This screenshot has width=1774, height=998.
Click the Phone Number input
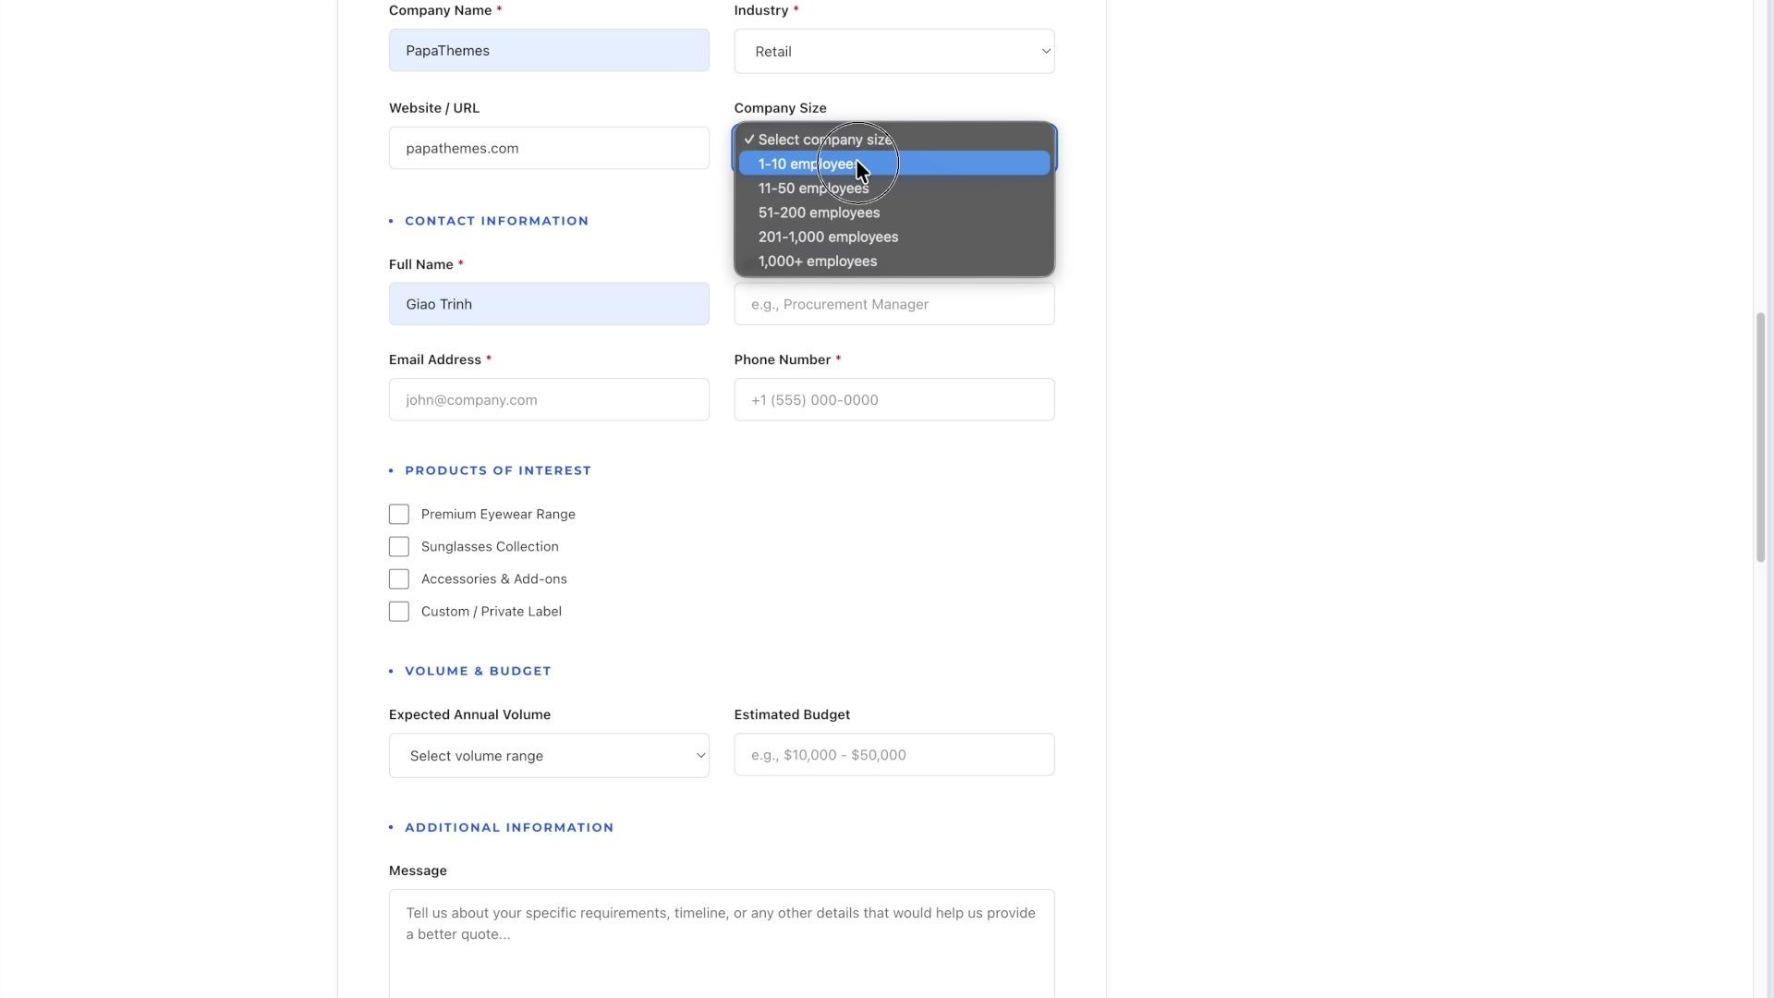[893, 399]
